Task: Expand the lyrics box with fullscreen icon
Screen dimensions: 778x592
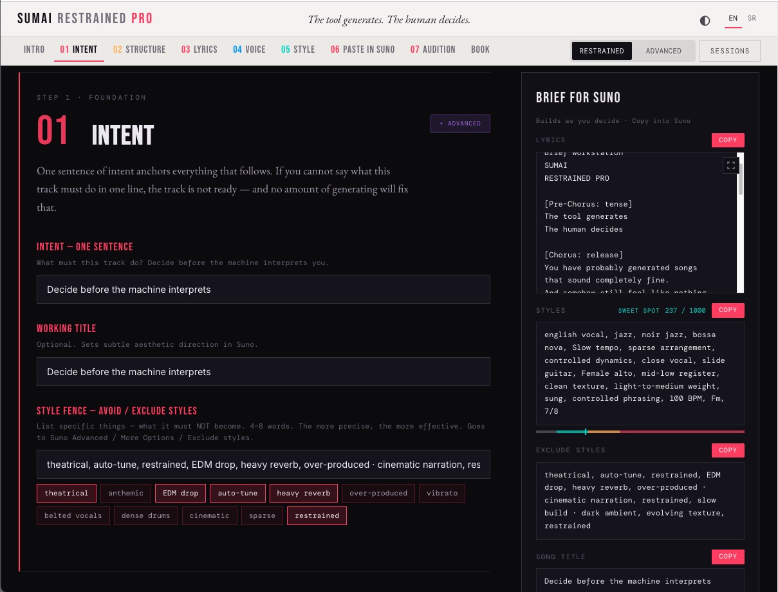Action: coord(730,165)
